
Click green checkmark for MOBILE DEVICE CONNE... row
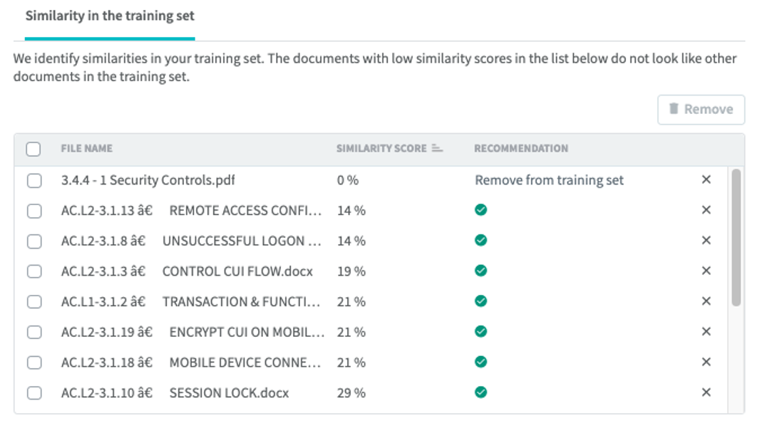click(481, 362)
